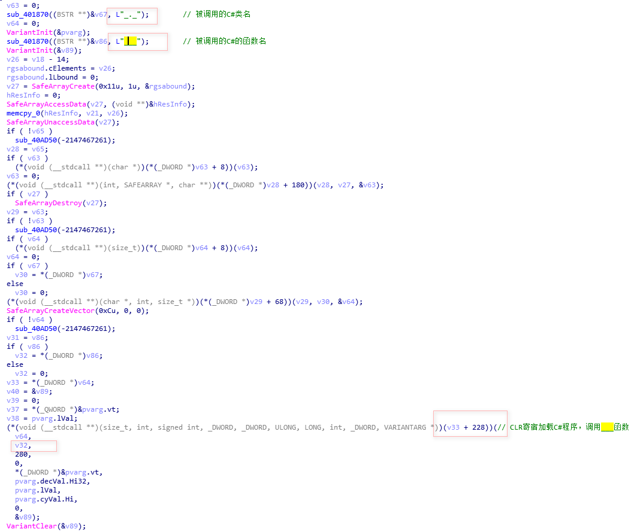Click the comment 被调用的C#类名
Viewport: 634px width, 532px height.
click(223, 14)
